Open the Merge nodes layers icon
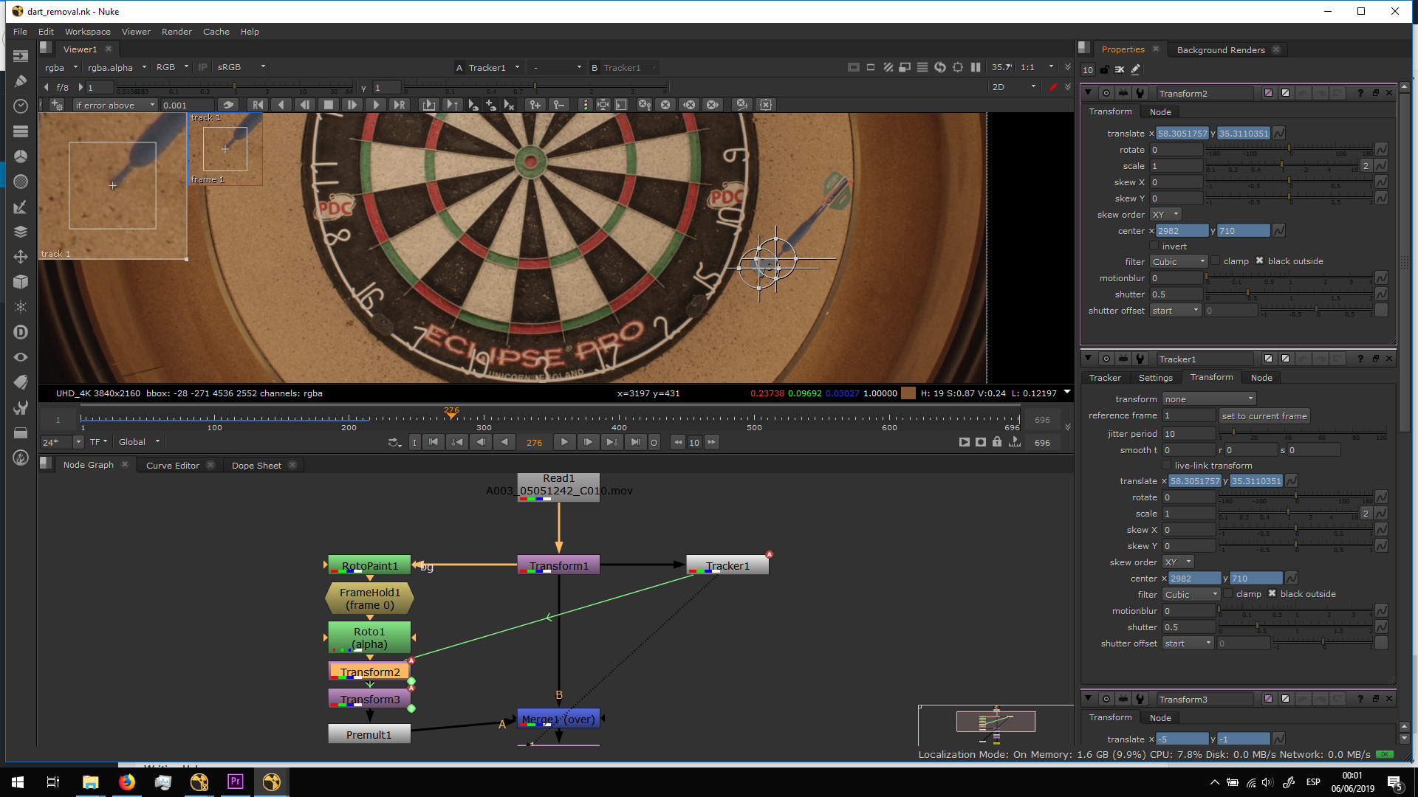The image size is (1418, 797). 21,232
